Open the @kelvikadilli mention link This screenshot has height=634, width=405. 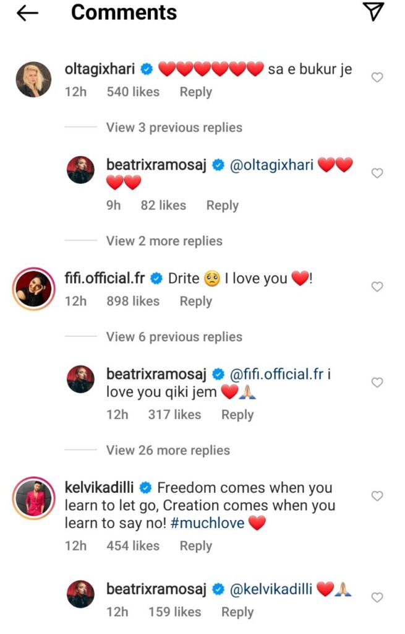(x=271, y=590)
